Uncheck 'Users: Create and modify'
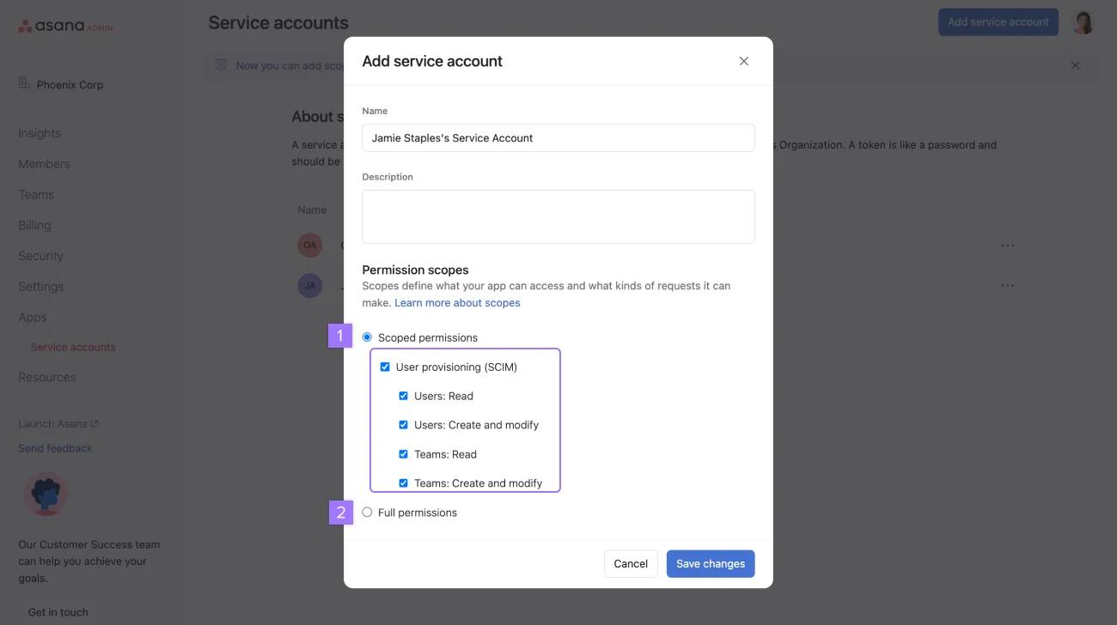 [x=402, y=422]
